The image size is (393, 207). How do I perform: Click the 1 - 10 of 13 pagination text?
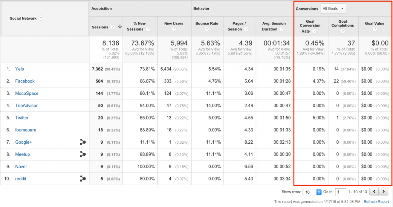click(x=357, y=192)
